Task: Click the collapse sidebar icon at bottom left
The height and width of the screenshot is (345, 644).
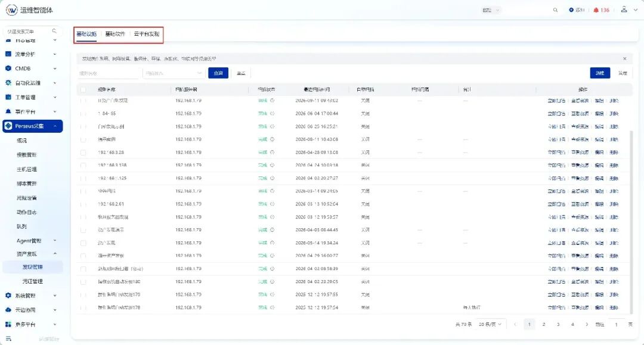Action: [x=8, y=339]
